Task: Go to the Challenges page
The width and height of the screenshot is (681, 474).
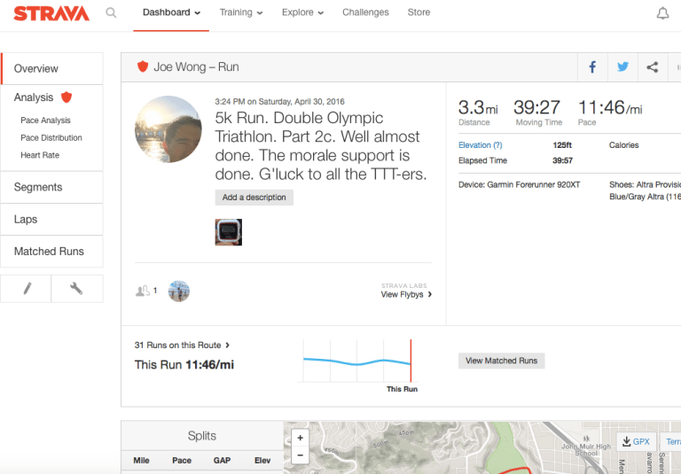Action: pyautogui.click(x=365, y=13)
